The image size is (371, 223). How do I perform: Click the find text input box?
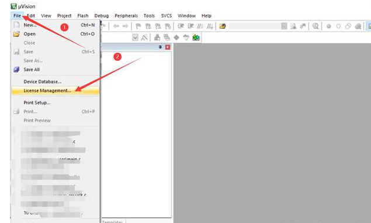(x=255, y=26)
